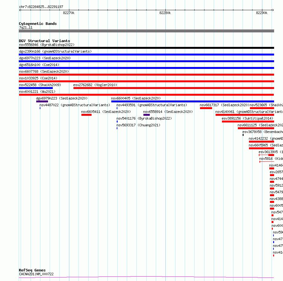Screen dimensions: 283x281
Task: Open dgv6977n223 (Sedlazeck2020) label
Action: pos(45,58)
